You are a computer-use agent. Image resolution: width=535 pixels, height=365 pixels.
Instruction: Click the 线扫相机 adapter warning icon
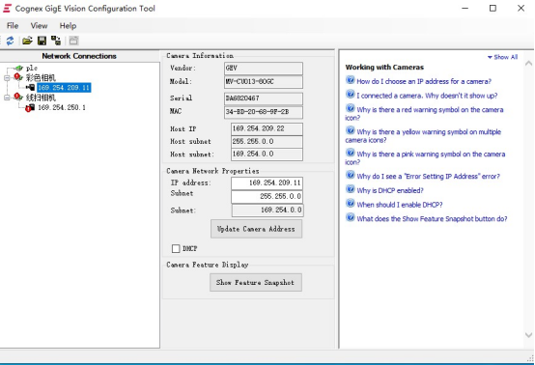18,98
